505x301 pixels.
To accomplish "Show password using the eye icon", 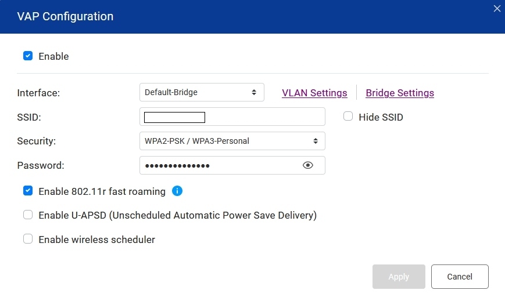I will click(307, 165).
